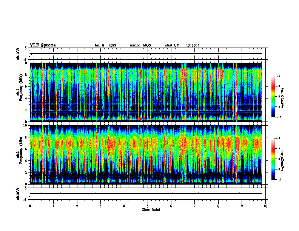Click the "ch.3(V)" axis label
The height and width of the screenshot is (231, 299).
coord(18,194)
